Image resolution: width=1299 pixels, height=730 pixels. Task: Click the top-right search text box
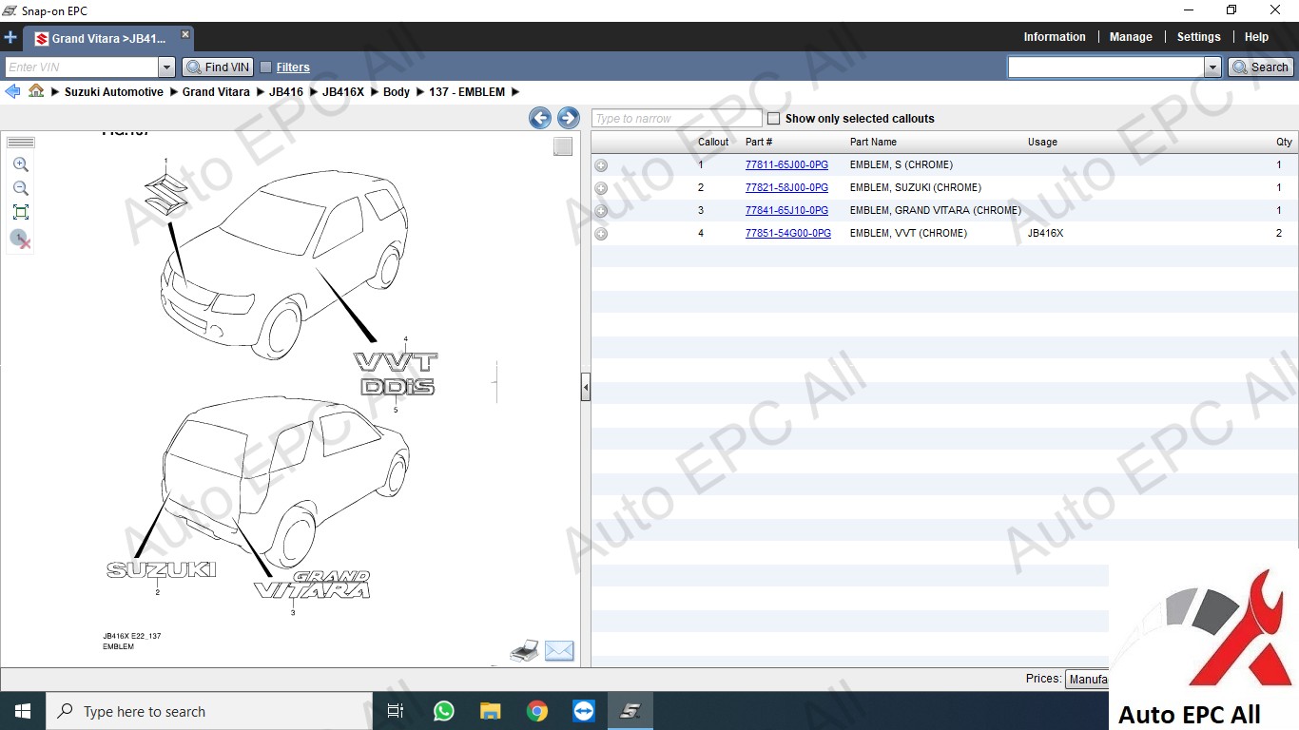click(x=1106, y=67)
